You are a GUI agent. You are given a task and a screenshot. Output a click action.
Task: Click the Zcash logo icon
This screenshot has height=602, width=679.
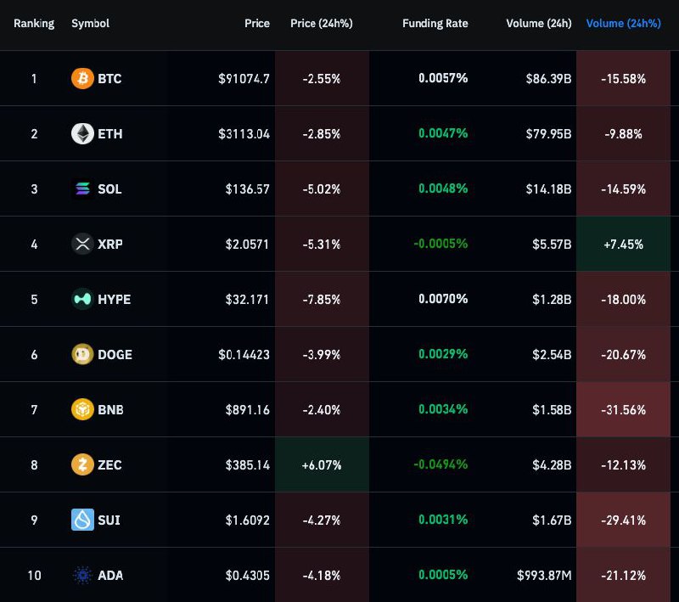point(82,465)
